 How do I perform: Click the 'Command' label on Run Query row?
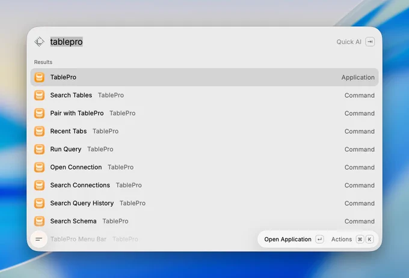pos(360,149)
